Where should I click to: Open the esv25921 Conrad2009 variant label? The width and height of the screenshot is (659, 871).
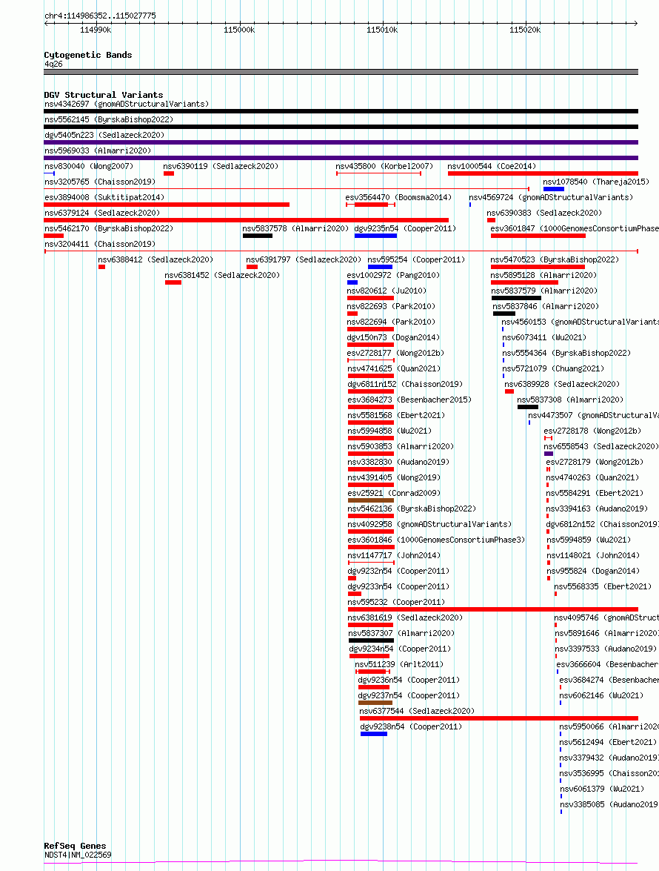[x=394, y=493]
